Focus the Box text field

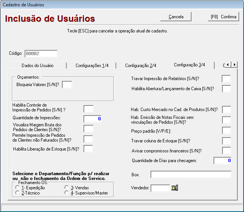pyautogui.click(x=191, y=175)
